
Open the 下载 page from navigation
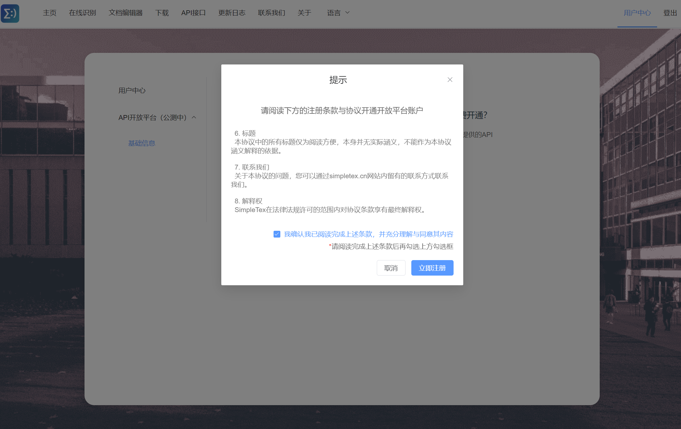[162, 13]
